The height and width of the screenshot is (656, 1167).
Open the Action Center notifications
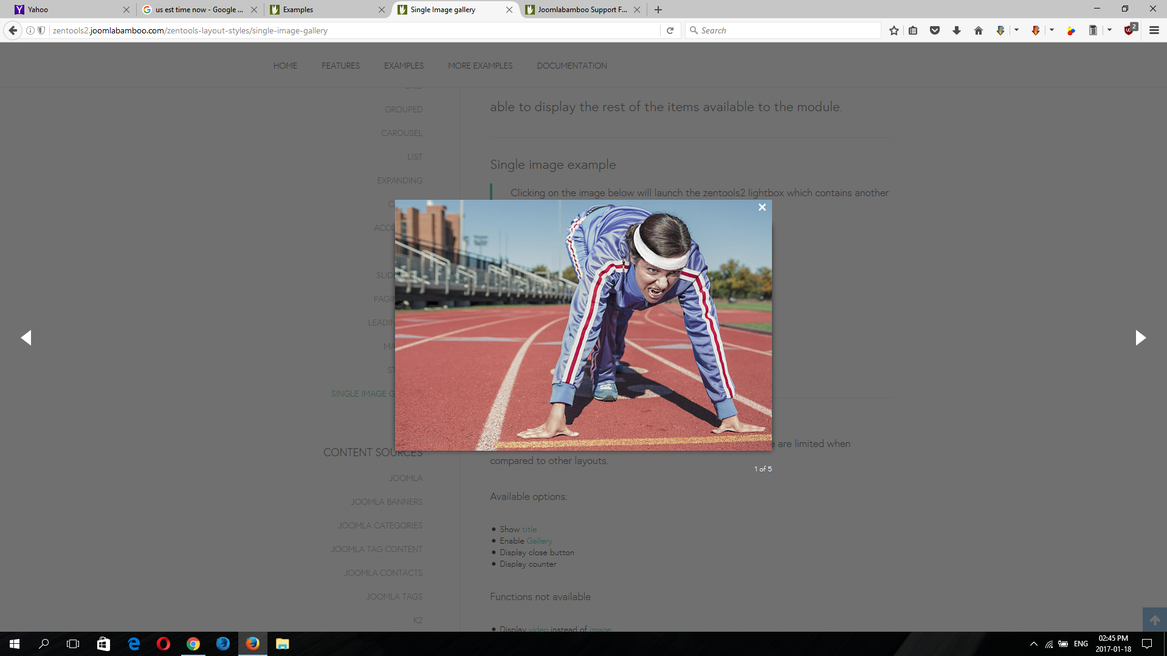pos(1147,644)
